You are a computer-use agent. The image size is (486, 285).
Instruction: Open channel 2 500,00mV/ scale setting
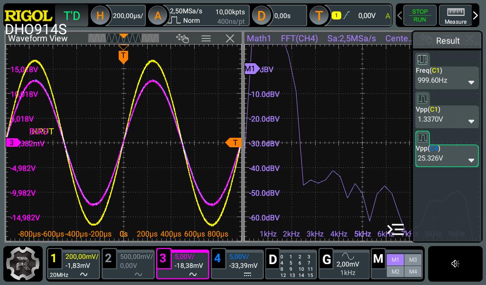click(136, 257)
